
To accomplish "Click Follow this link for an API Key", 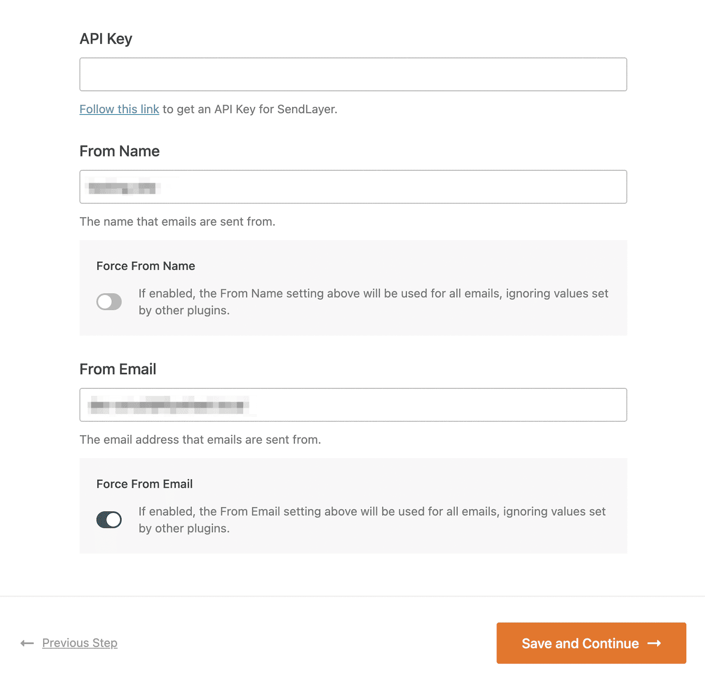I will click(x=119, y=109).
